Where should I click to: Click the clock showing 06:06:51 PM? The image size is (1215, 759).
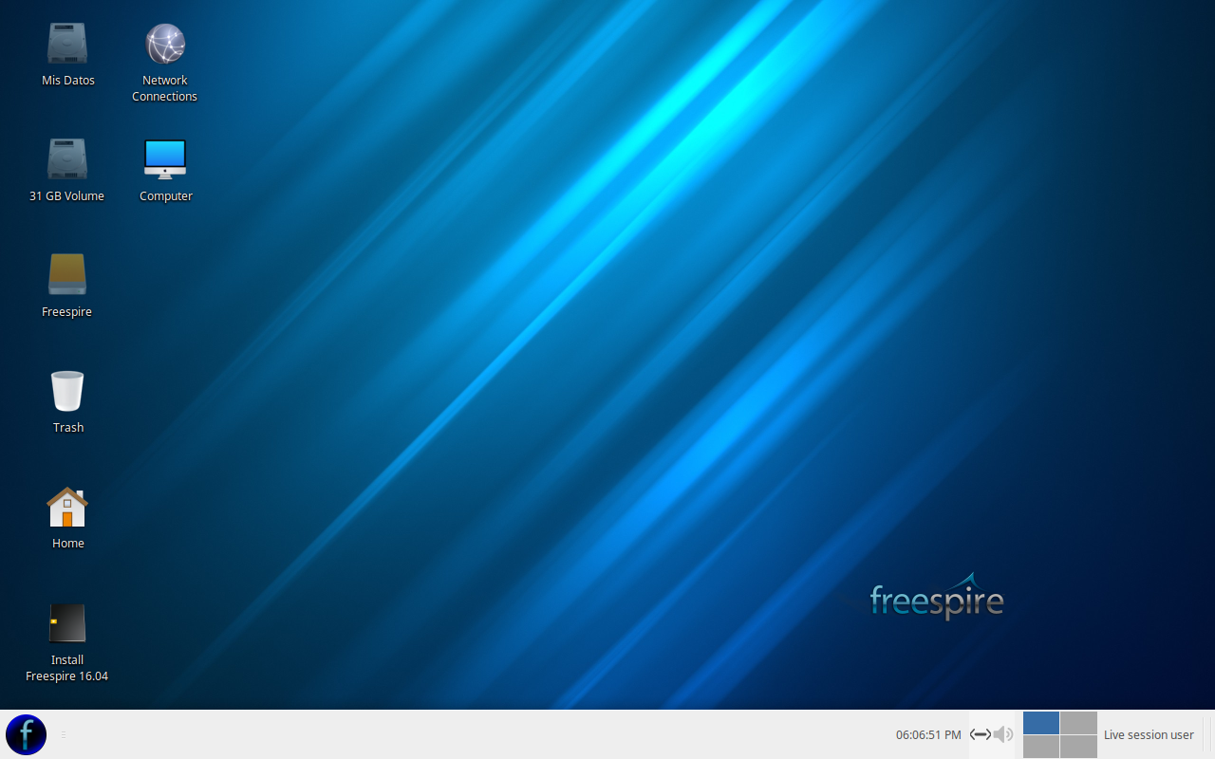click(x=928, y=735)
